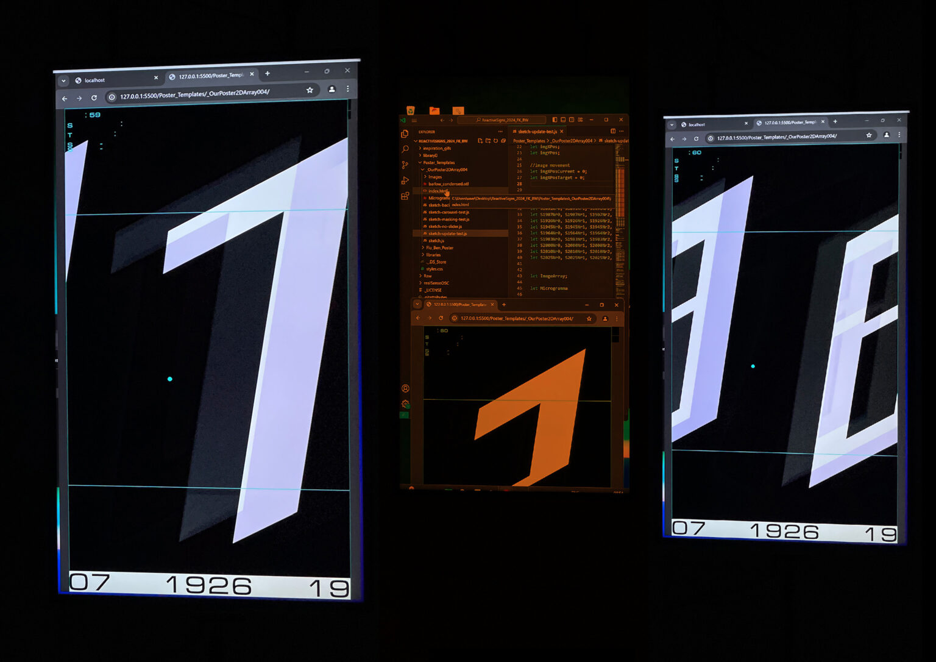Open the Source Control view in VS Code
This screenshot has height=662, width=936.
click(x=405, y=165)
